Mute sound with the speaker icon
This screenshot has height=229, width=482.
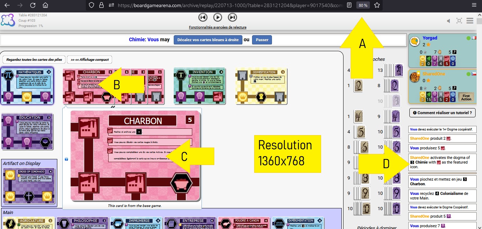coord(449,21)
